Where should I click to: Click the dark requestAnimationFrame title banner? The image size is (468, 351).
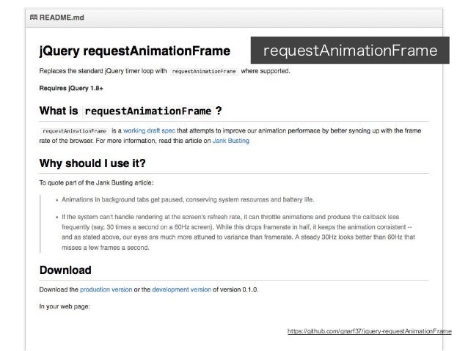tap(350, 50)
